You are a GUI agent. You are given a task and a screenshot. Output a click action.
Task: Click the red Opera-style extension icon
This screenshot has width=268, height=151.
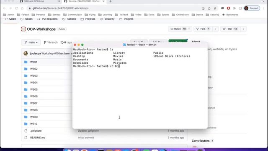228,8
